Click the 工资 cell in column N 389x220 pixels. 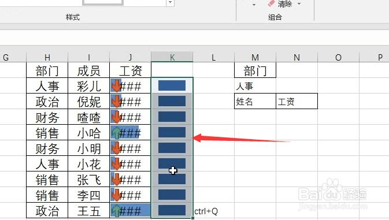297,101
